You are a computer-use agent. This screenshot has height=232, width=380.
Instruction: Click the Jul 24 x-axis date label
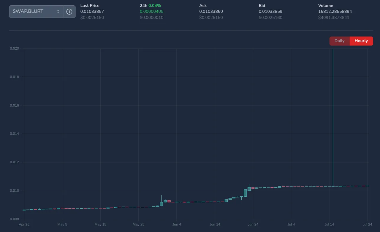tap(368, 225)
